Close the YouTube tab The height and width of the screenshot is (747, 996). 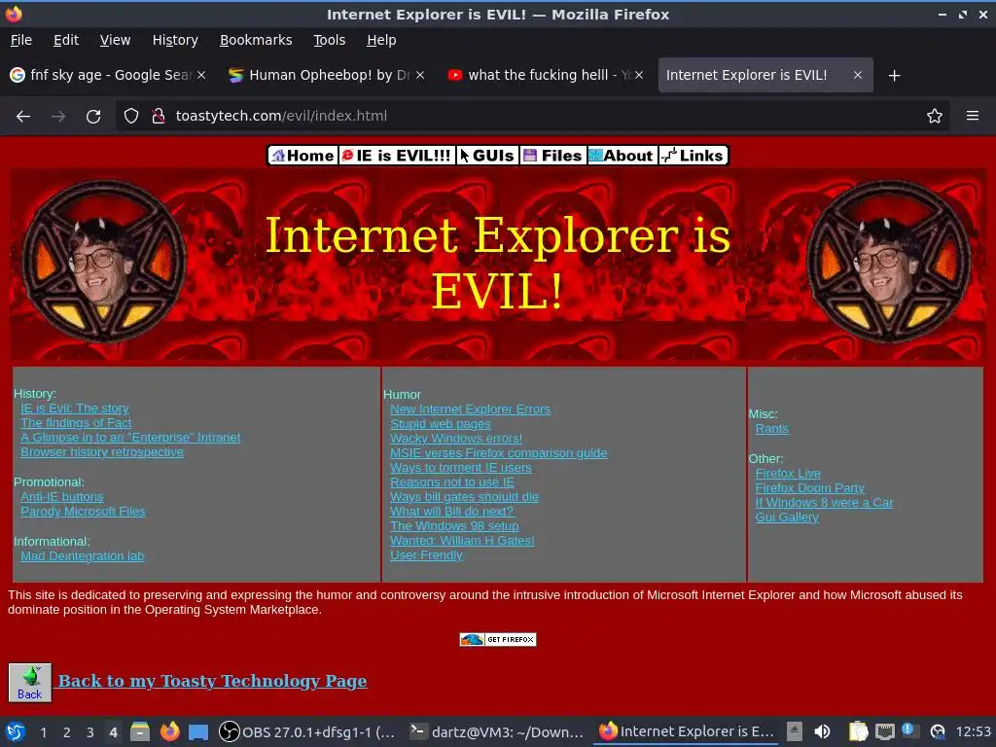click(639, 75)
